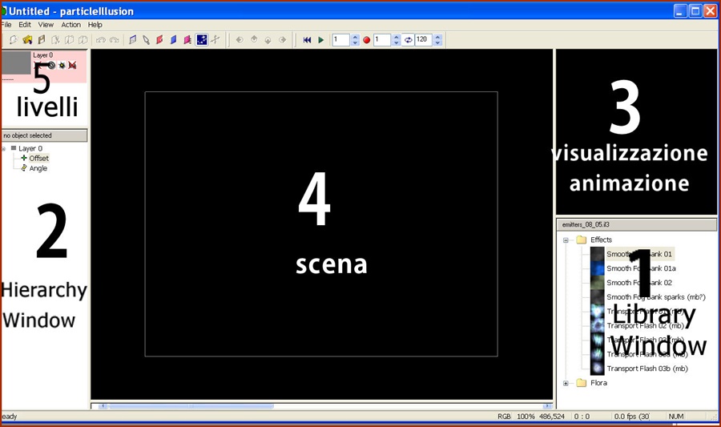Increase start frame with spinner up arrow
721x427 pixels.
[x=397, y=37]
